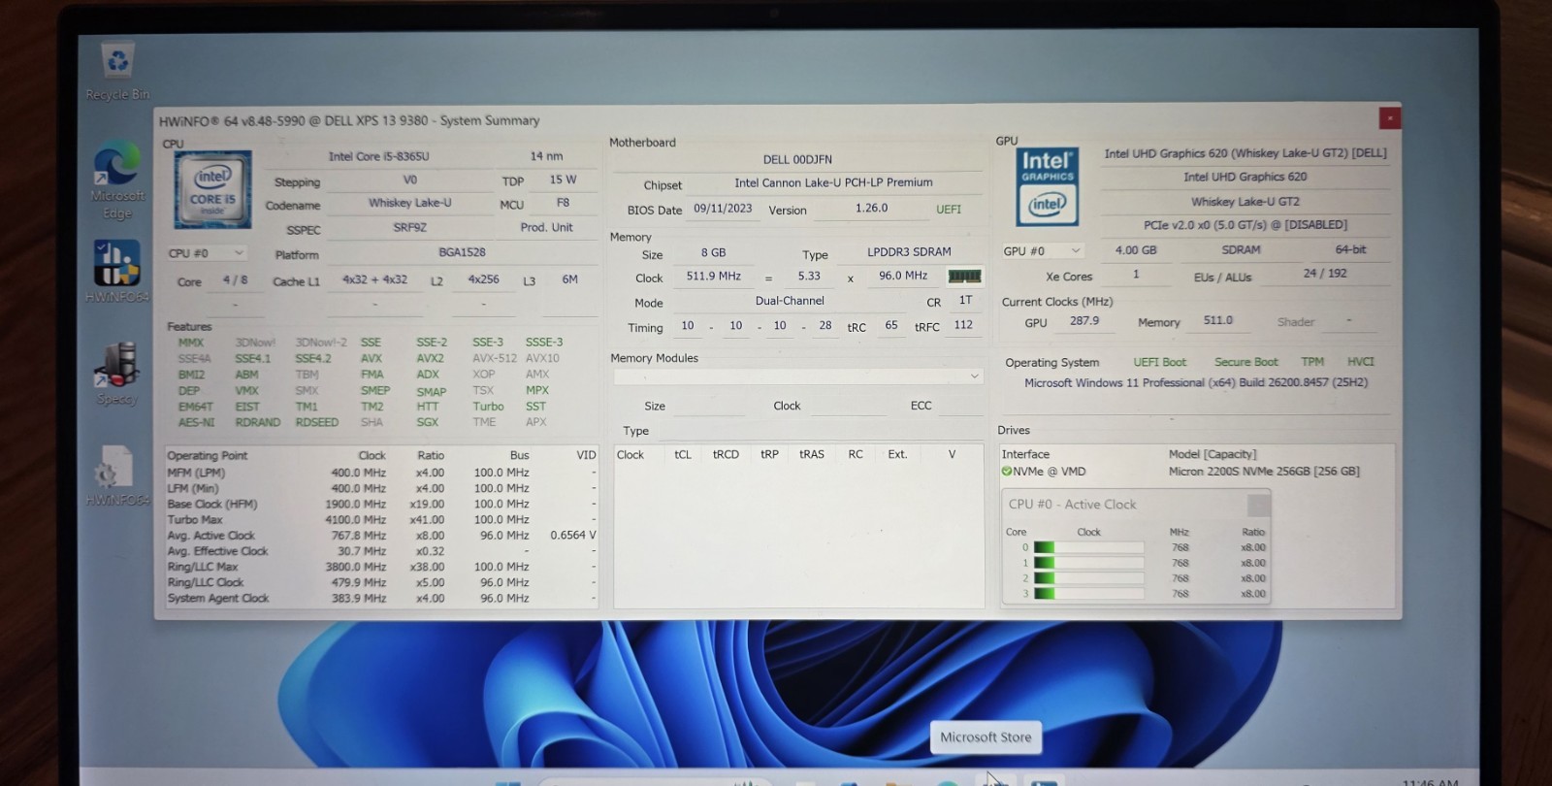Viewport: 1552px width, 786px height.
Task: Click the ECC field label under Memory Modules
Action: click(921, 406)
